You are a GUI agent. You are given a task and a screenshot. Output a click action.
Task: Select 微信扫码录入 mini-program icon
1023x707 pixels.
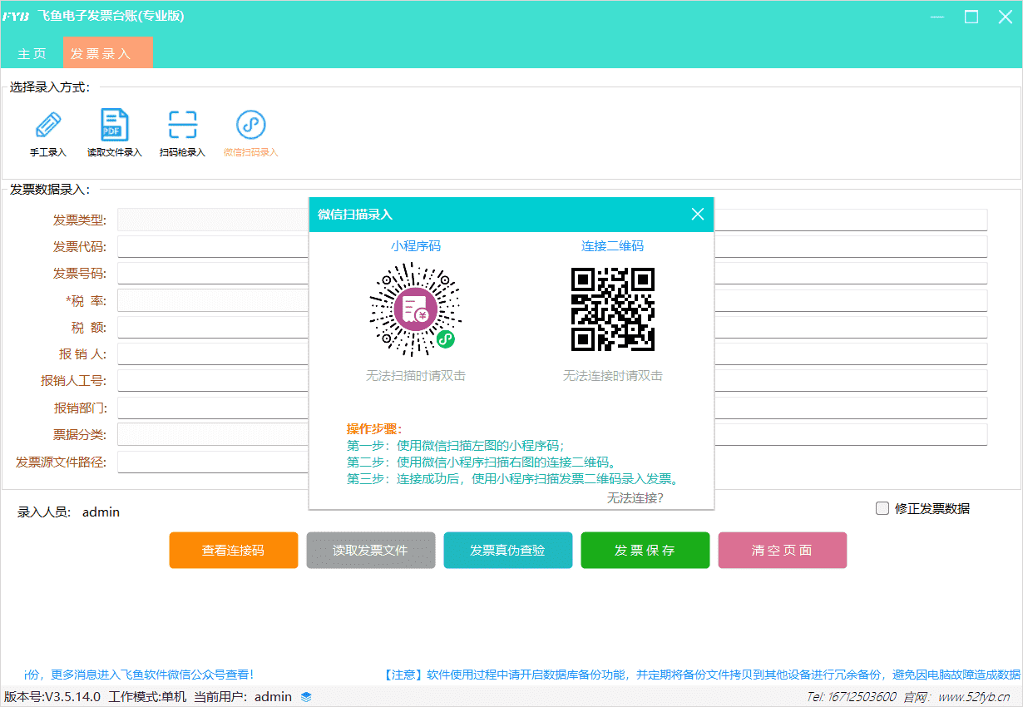(251, 125)
